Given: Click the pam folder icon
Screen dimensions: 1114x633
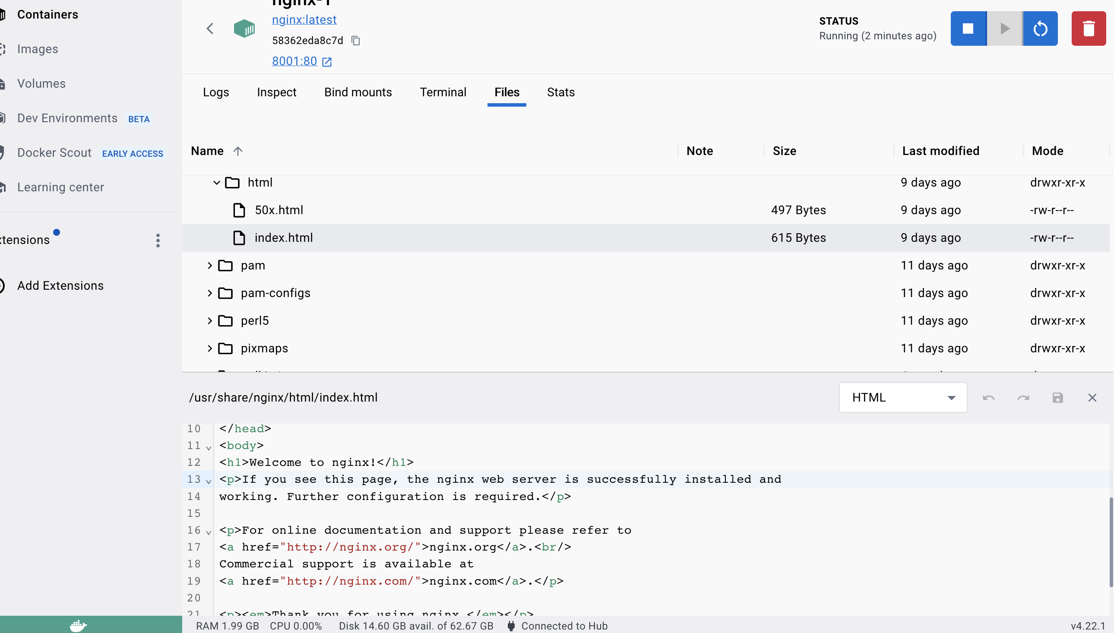Looking at the screenshot, I should (225, 266).
